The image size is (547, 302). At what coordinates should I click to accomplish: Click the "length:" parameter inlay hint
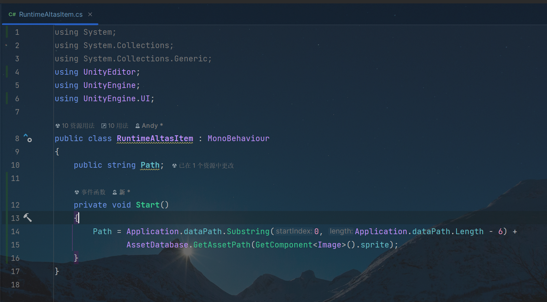pyautogui.click(x=341, y=231)
